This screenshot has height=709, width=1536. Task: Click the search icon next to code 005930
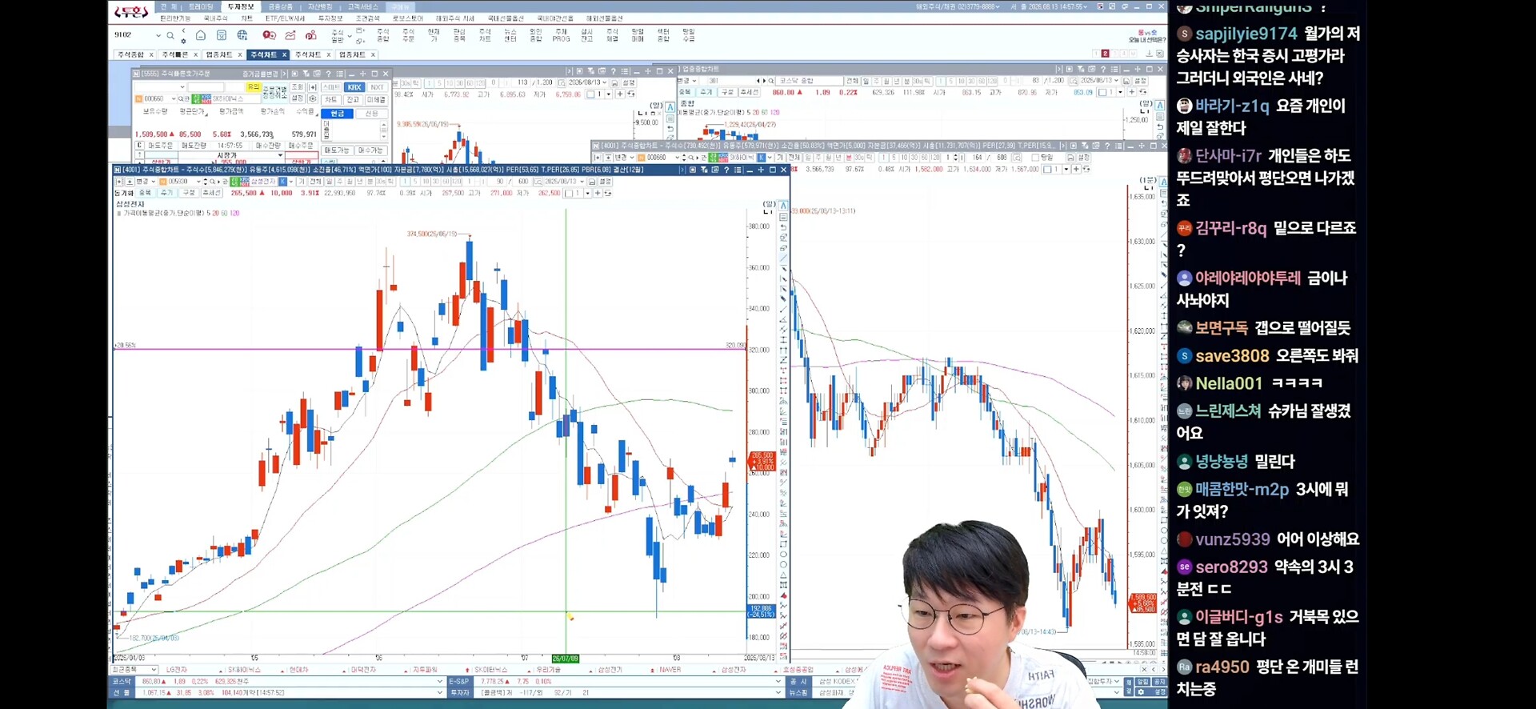point(213,182)
